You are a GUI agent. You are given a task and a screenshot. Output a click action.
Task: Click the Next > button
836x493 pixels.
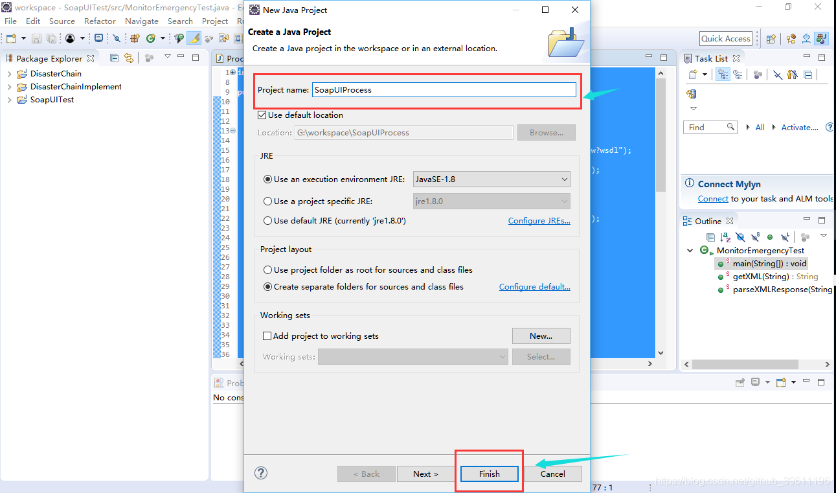pos(425,474)
